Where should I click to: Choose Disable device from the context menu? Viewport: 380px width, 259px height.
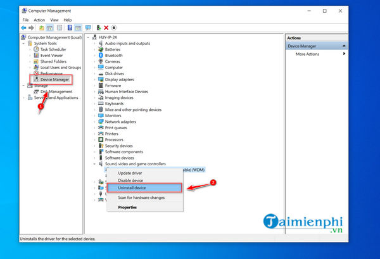145,180
